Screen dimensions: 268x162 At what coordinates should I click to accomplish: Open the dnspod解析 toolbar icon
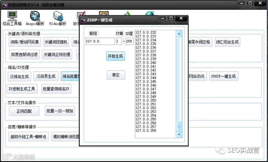[x=35, y=18]
